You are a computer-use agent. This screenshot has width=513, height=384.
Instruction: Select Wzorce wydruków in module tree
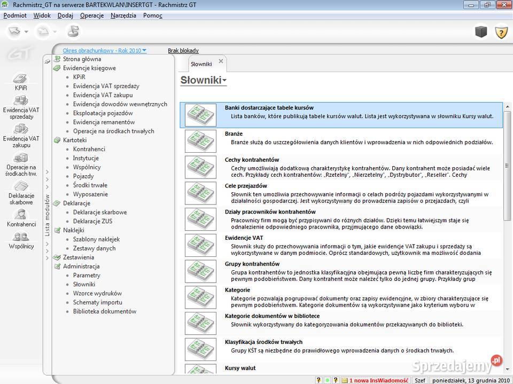(x=97, y=293)
